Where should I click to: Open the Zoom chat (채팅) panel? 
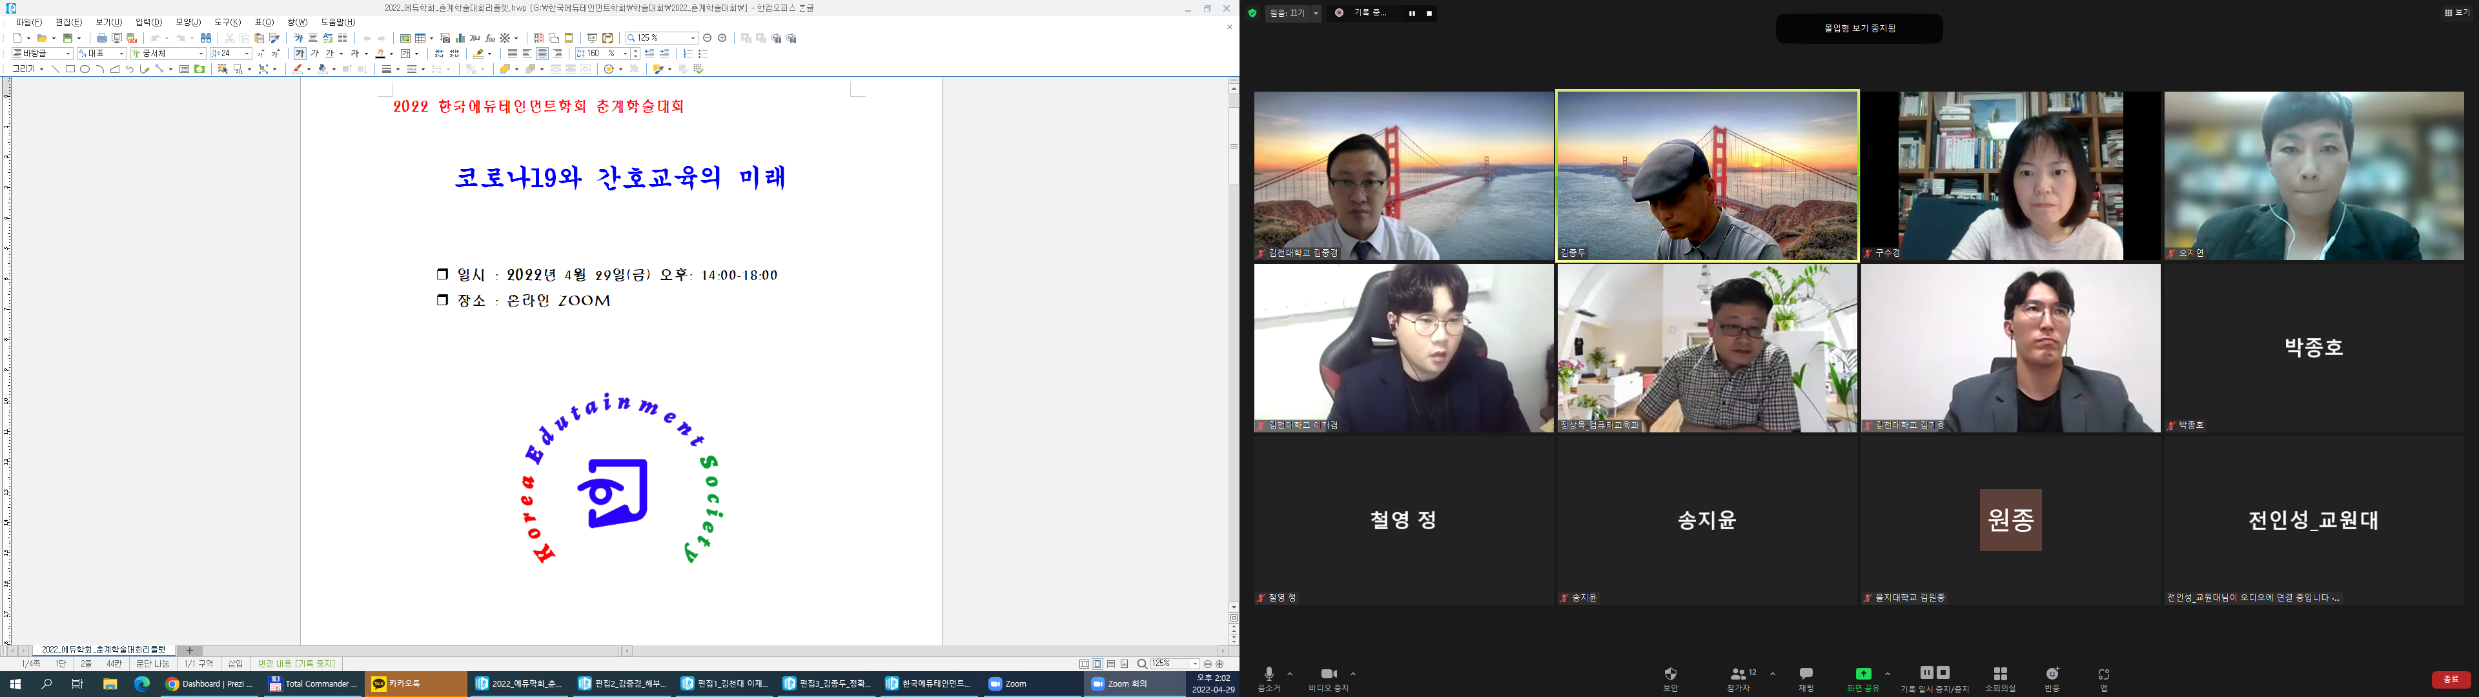click(x=1806, y=674)
